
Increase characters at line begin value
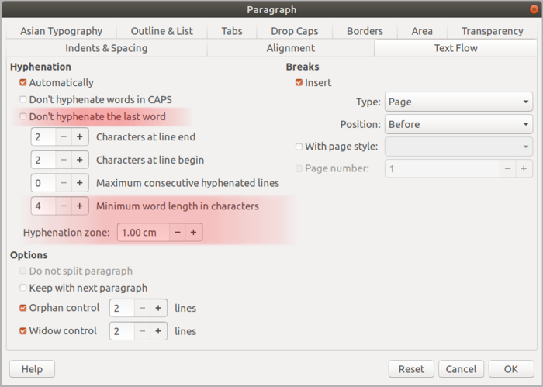click(x=79, y=161)
